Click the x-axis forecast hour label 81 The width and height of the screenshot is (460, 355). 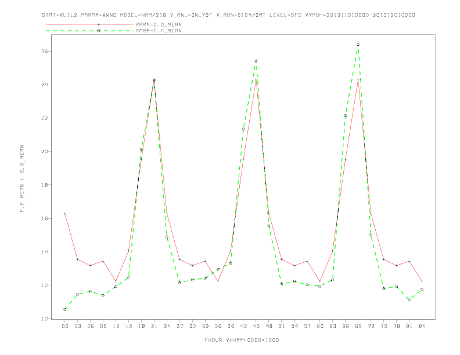tap(409, 326)
